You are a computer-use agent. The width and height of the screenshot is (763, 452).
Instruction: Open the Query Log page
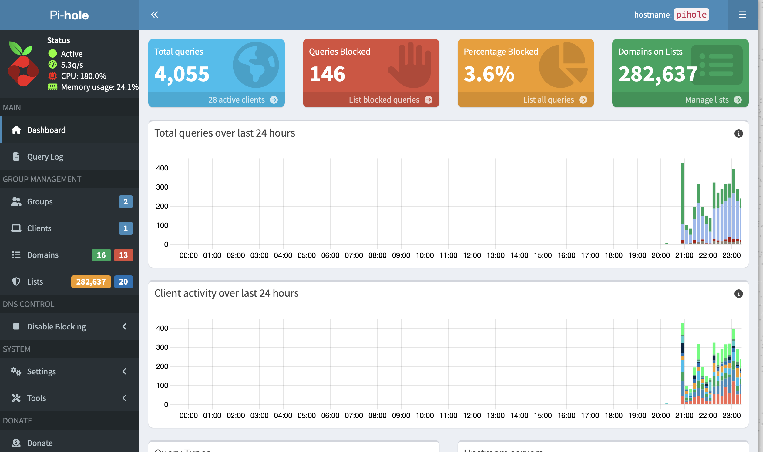[45, 157]
